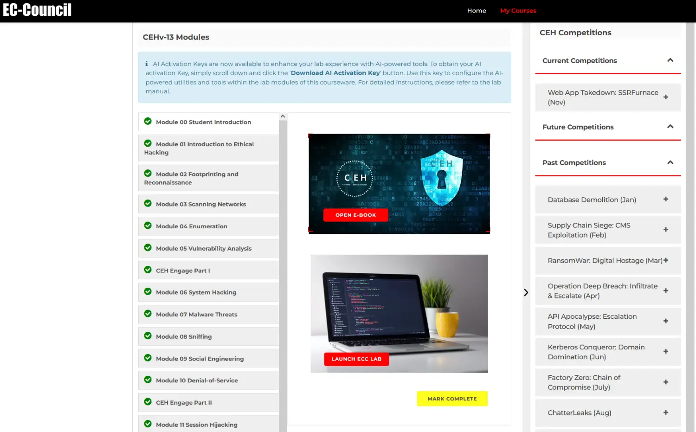Click green checkmark beside Module 08 Sniffing
Screen dimensions: 696x432
tap(148, 336)
